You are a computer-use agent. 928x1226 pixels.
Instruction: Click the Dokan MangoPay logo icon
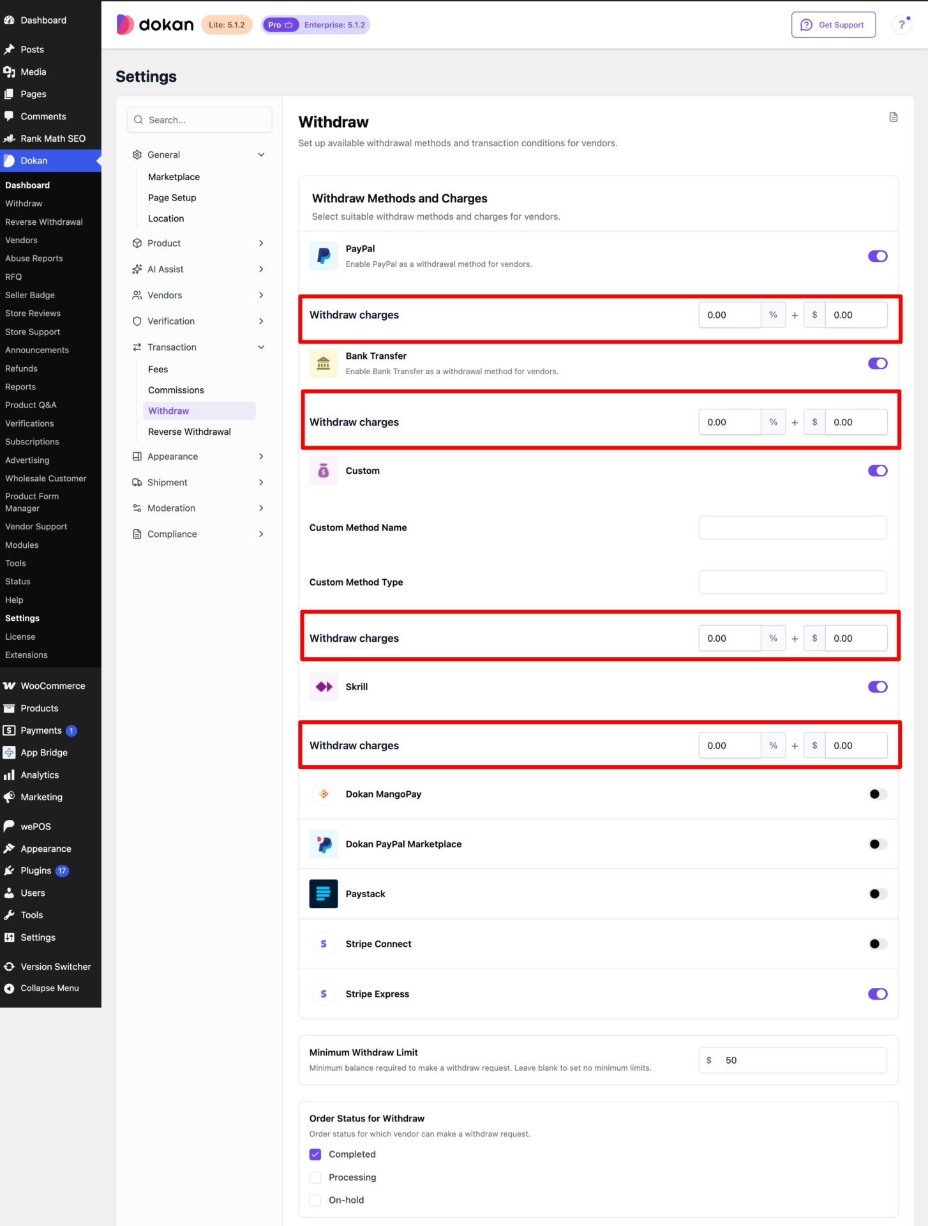(x=324, y=794)
